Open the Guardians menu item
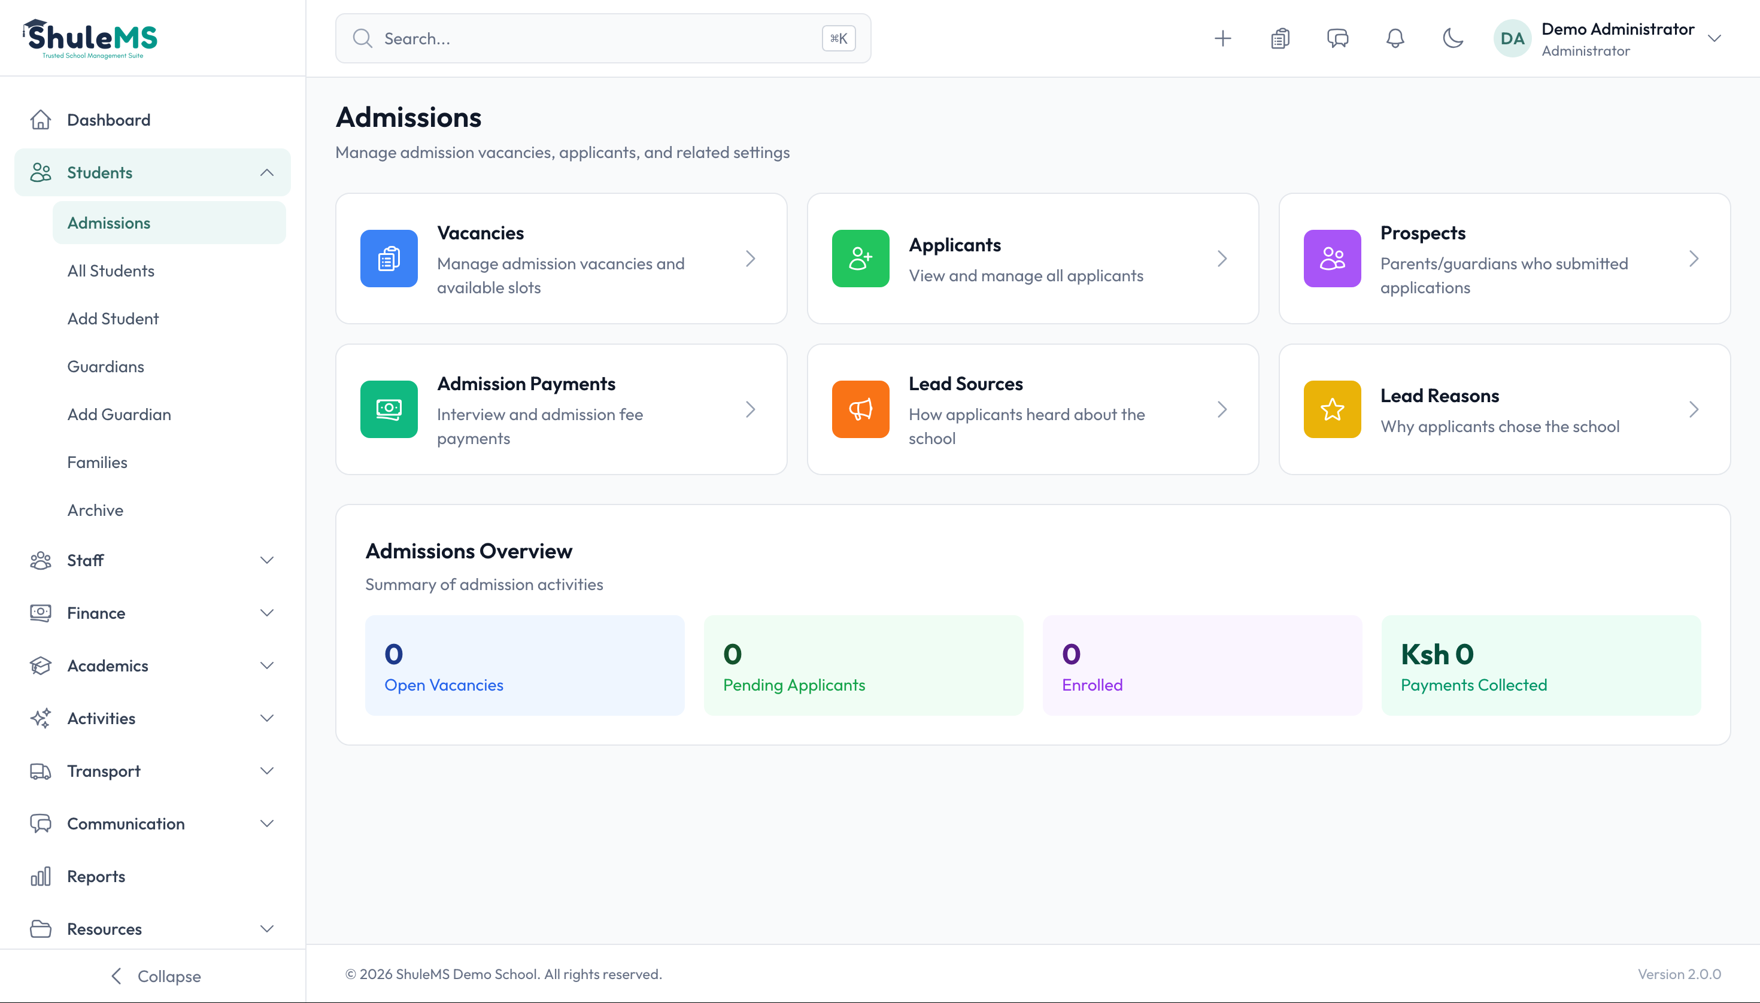 (x=105, y=366)
